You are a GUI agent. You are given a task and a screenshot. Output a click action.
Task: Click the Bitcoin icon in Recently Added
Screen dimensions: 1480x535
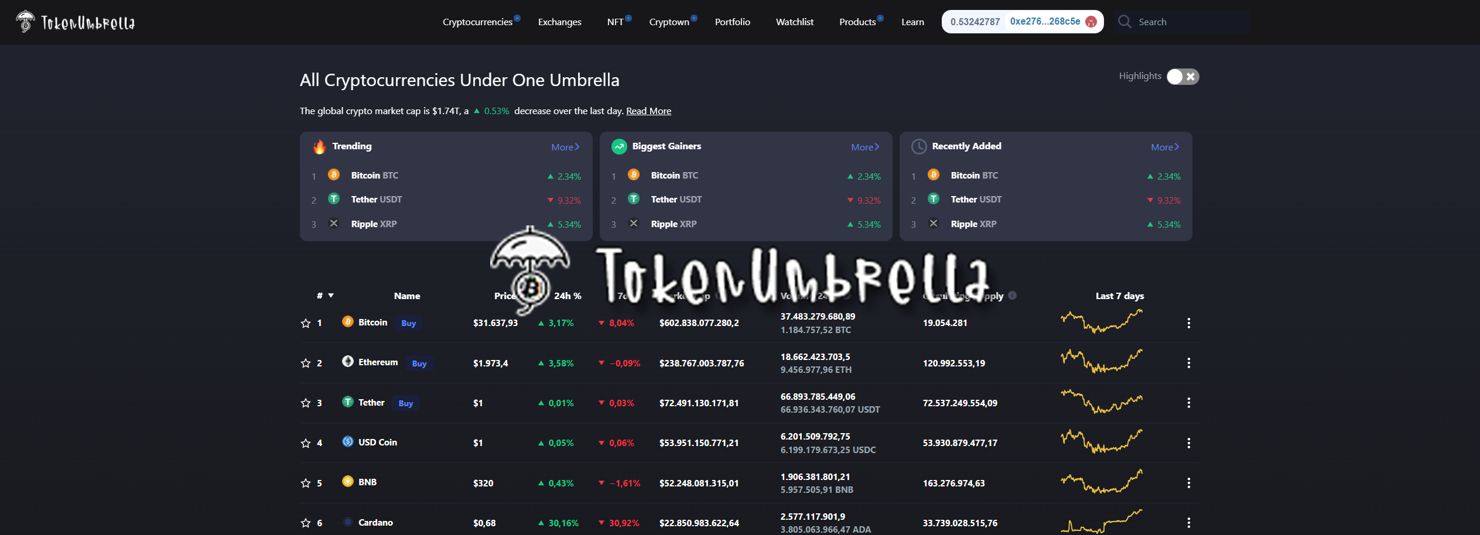[934, 175]
